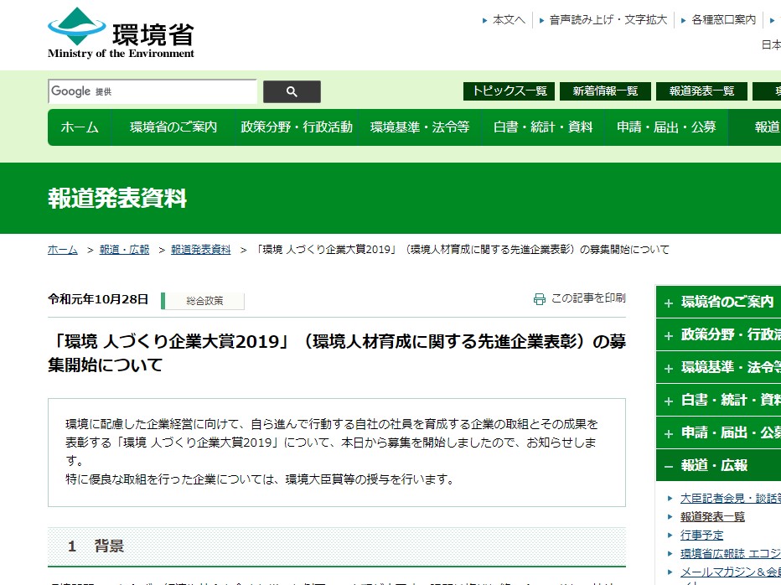Select 白書・統計・資料 in navigation bar

[x=543, y=127]
